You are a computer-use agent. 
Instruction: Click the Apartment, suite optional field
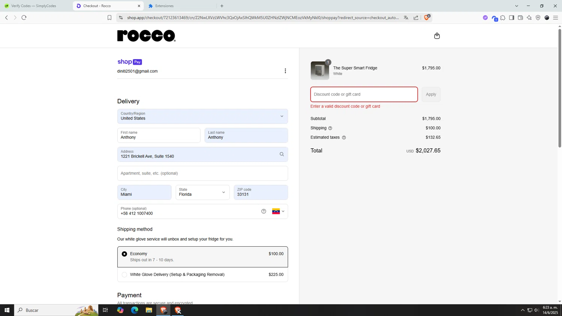[202, 173]
